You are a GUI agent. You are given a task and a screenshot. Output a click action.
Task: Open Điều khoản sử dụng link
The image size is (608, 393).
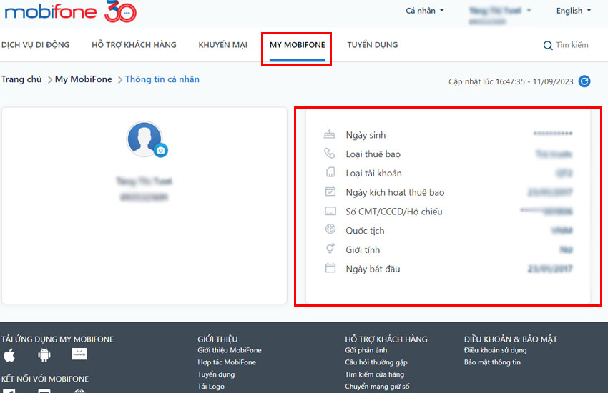pyautogui.click(x=495, y=350)
